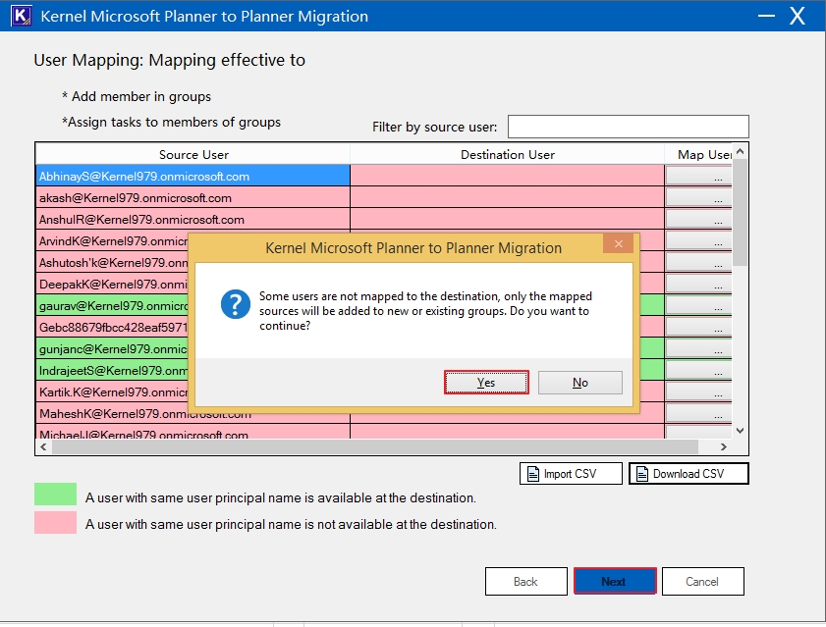Click the table's vertical scroll up arrow
The height and width of the screenshot is (627, 826).
pyautogui.click(x=741, y=152)
